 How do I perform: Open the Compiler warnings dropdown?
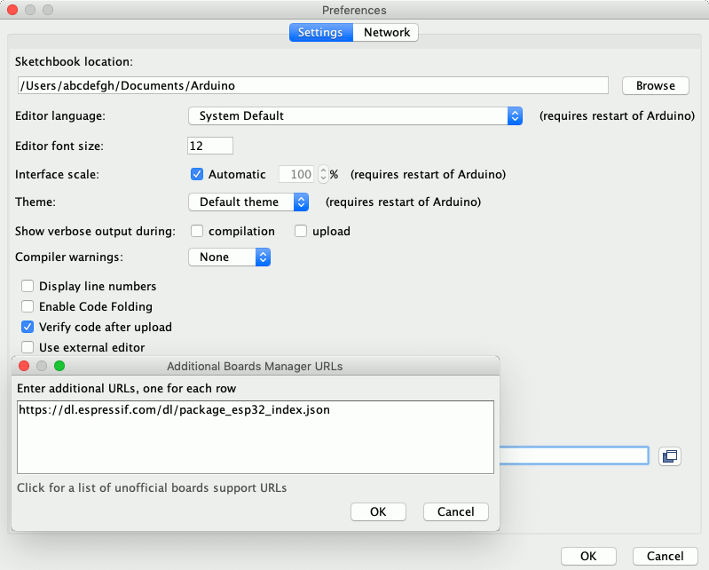pyautogui.click(x=229, y=257)
